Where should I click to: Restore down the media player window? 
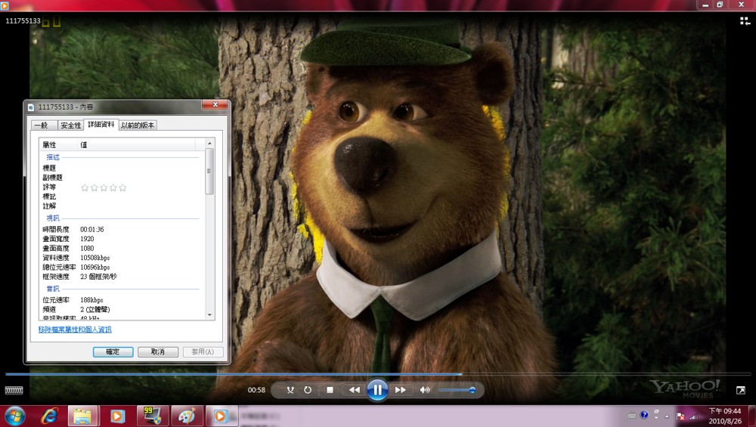[x=720, y=5]
